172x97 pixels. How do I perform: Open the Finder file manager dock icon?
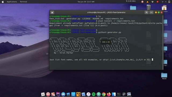point(114,94)
